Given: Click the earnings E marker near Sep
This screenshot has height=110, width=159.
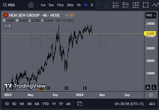Looking at the screenshot, I should (x=48, y=88).
